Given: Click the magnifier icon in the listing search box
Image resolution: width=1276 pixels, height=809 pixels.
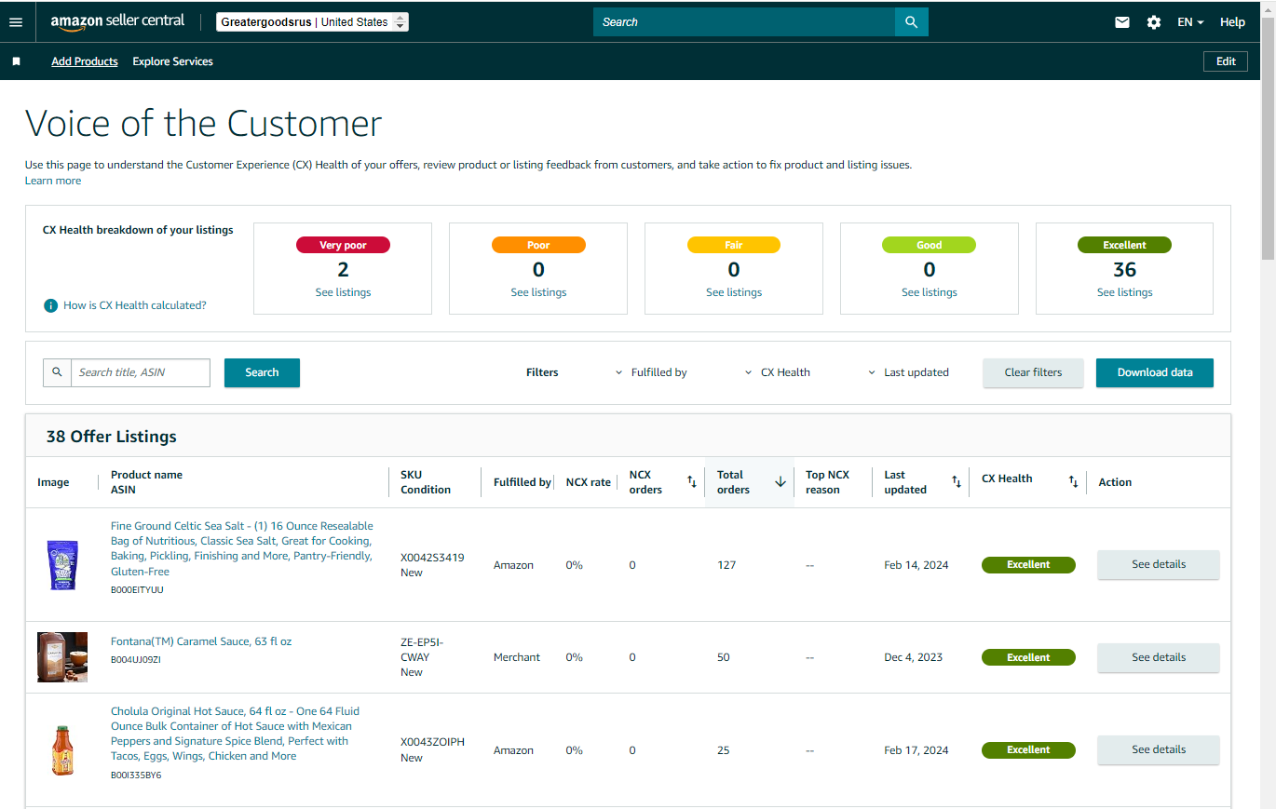Looking at the screenshot, I should 57,372.
